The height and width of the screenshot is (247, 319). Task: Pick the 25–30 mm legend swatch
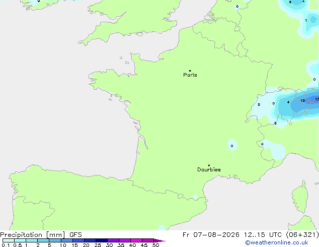pyautogui.click(x=101, y=240)
